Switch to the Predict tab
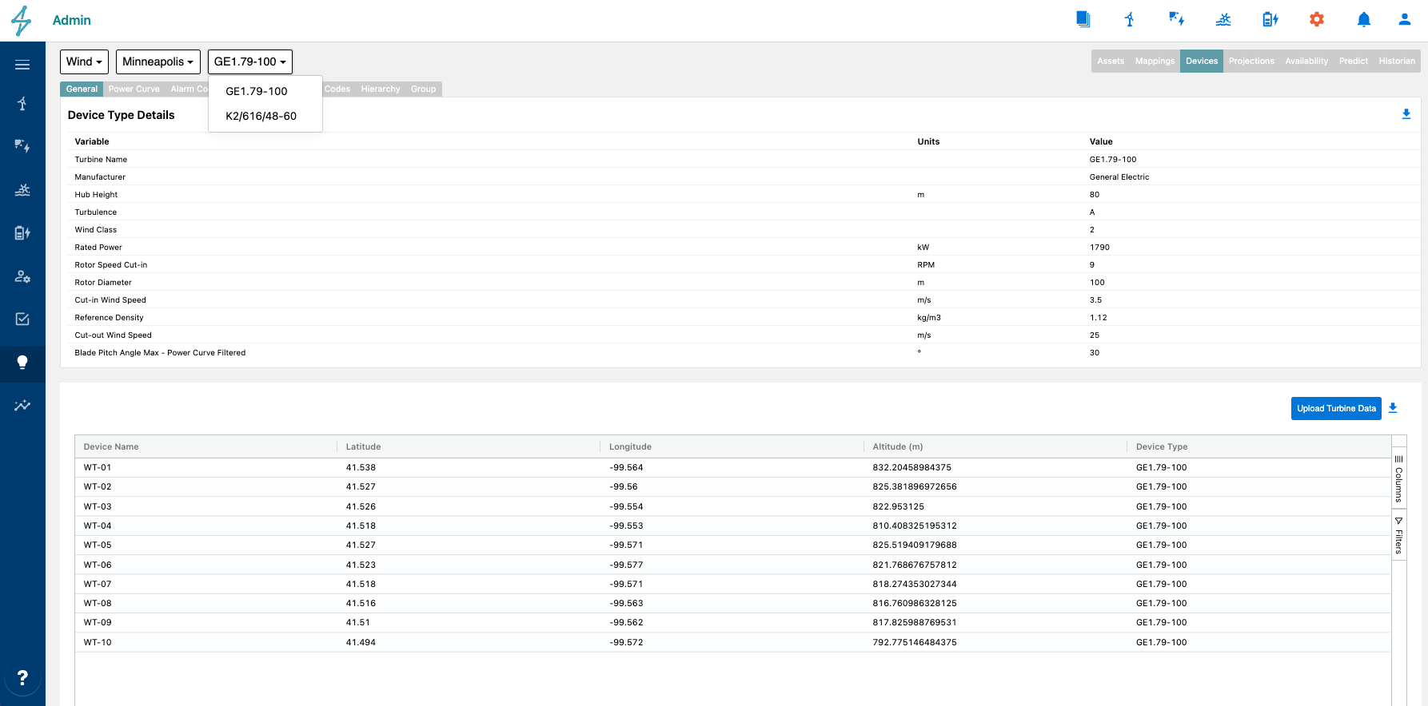The width and height of the screenshot is (1428, 706). (x=1354, y=61)
